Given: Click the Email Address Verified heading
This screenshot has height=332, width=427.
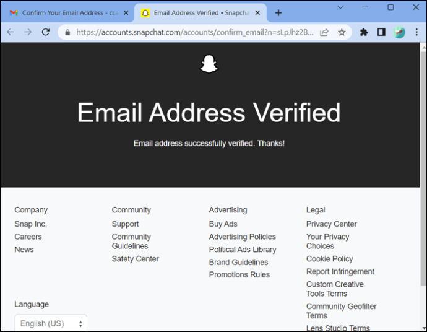Looking at the screenshot, I should coord(209,113).
